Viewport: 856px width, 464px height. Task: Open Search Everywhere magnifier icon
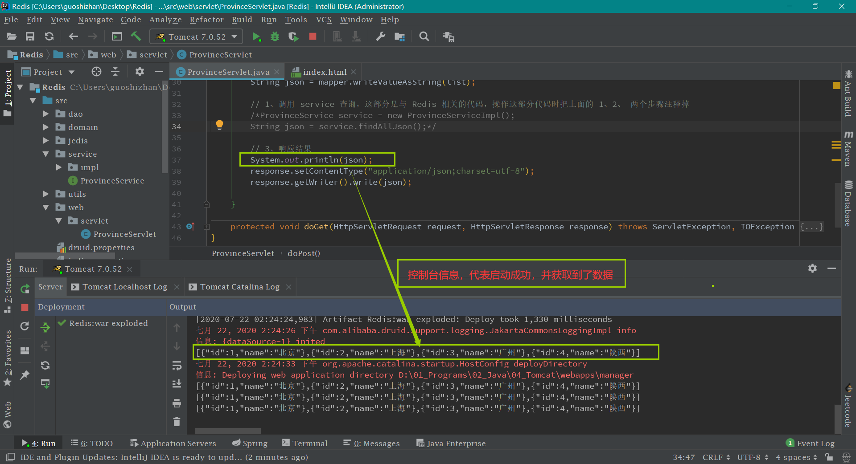(424, 37)
